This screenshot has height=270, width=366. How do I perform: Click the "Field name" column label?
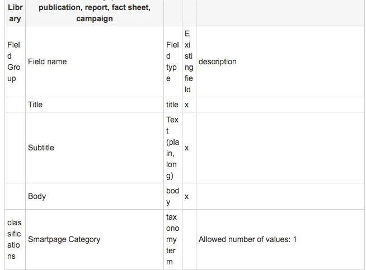pos(48,61)
